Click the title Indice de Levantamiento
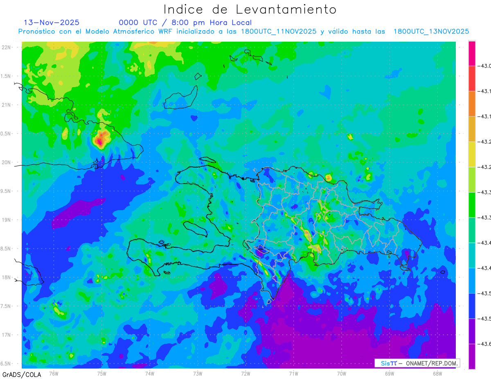 250,9
